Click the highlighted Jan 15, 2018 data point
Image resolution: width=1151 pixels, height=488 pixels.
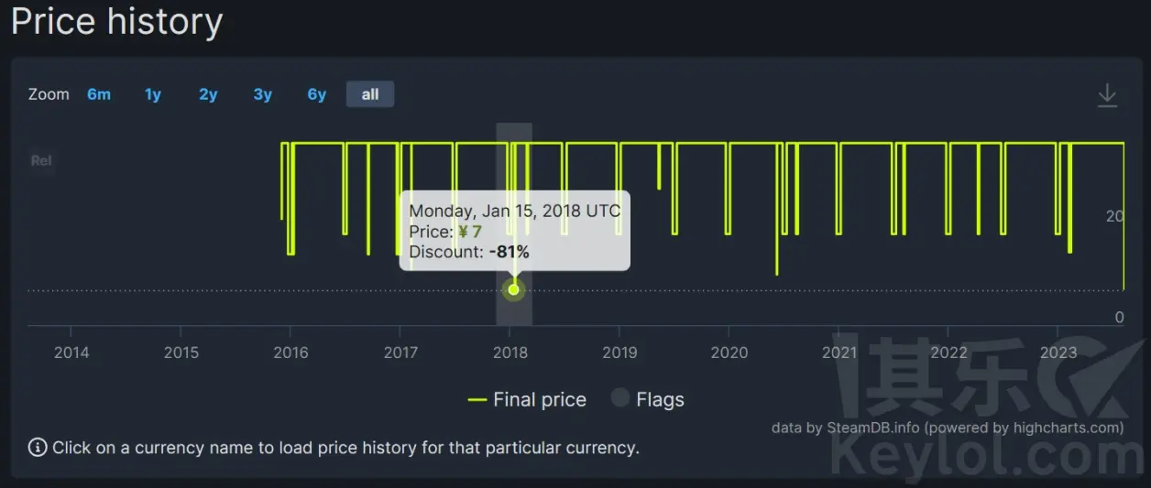coord(514,290)
